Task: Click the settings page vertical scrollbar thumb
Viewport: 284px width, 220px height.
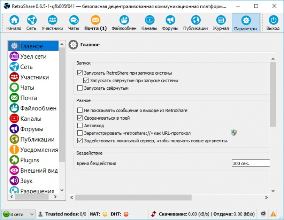Action: (x=273, y=95)
